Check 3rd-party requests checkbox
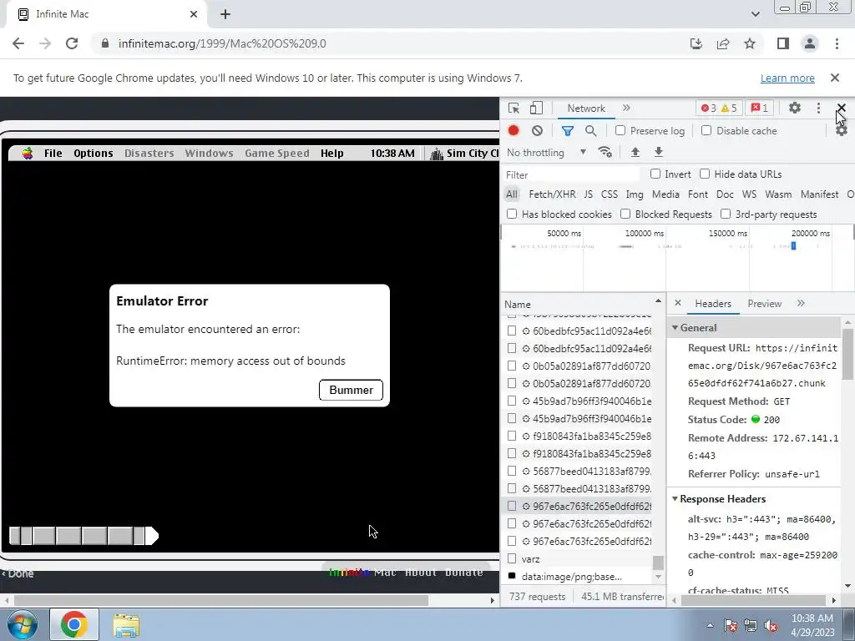This screenshot has width=855, height=641. [x=726, y=214]
